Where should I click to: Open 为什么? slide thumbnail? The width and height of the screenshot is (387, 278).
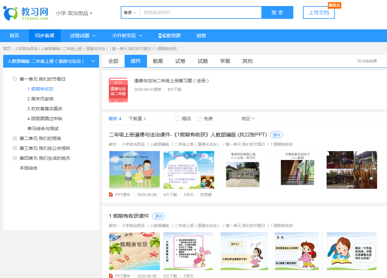(x=243, y=251)
